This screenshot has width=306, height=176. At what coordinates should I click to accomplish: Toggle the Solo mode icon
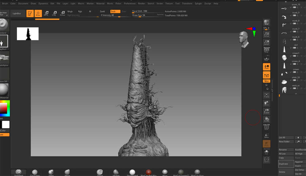click(267, 152)
